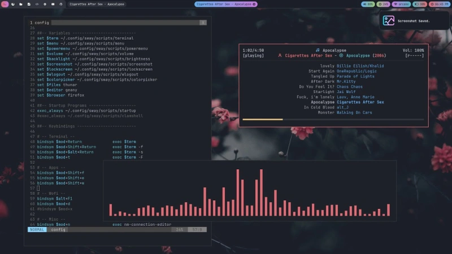
Task: Select the document workspace icon in top bar
Action: pos(29,5)
